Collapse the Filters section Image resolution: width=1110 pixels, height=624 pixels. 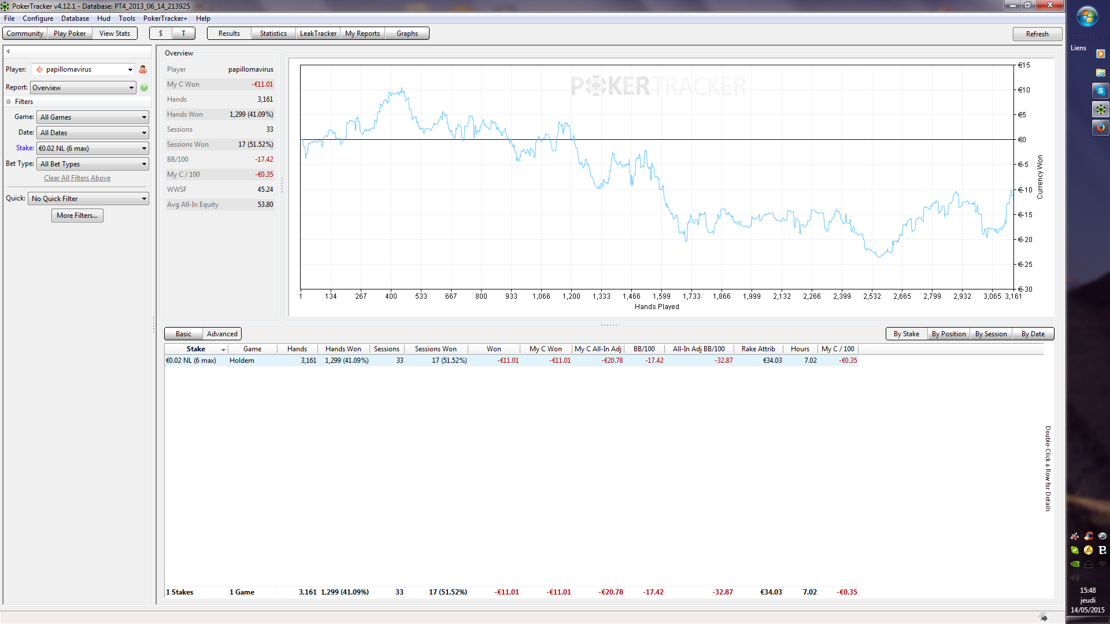tap(9, 102)
